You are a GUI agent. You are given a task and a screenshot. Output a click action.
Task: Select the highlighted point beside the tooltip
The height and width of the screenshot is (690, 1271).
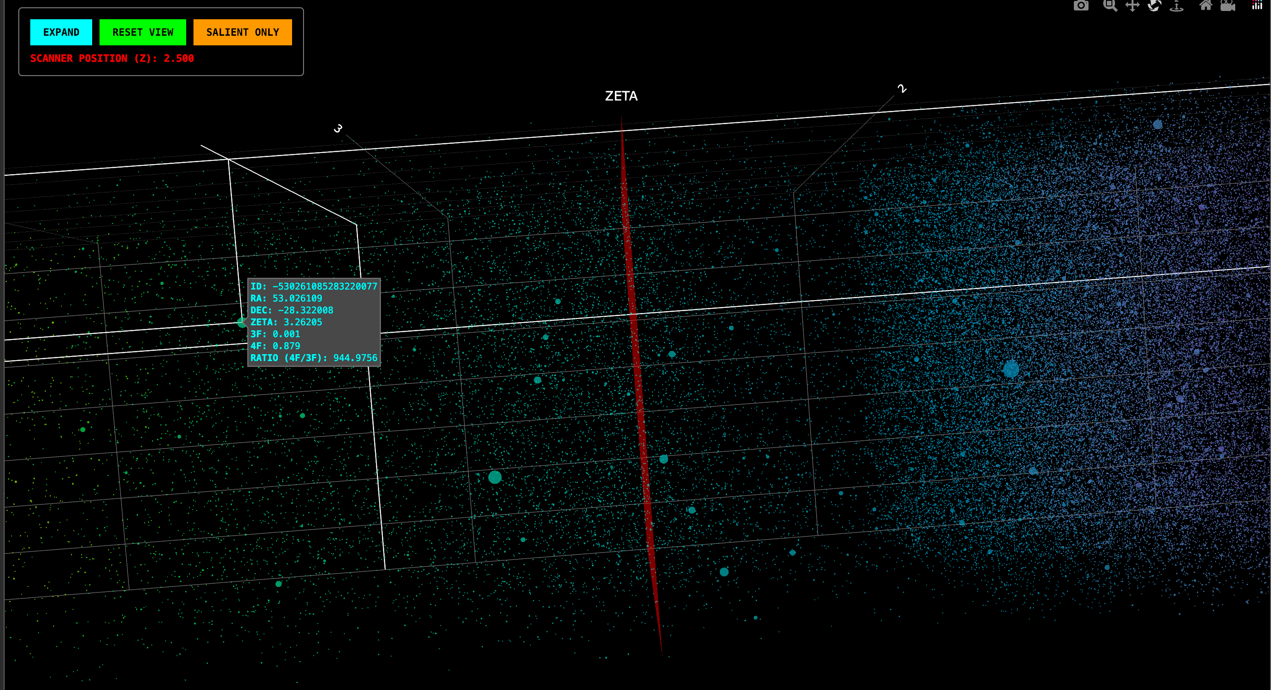242,323
